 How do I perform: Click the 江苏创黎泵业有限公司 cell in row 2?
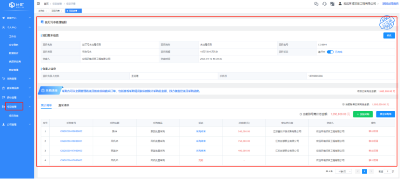point(287,141)
